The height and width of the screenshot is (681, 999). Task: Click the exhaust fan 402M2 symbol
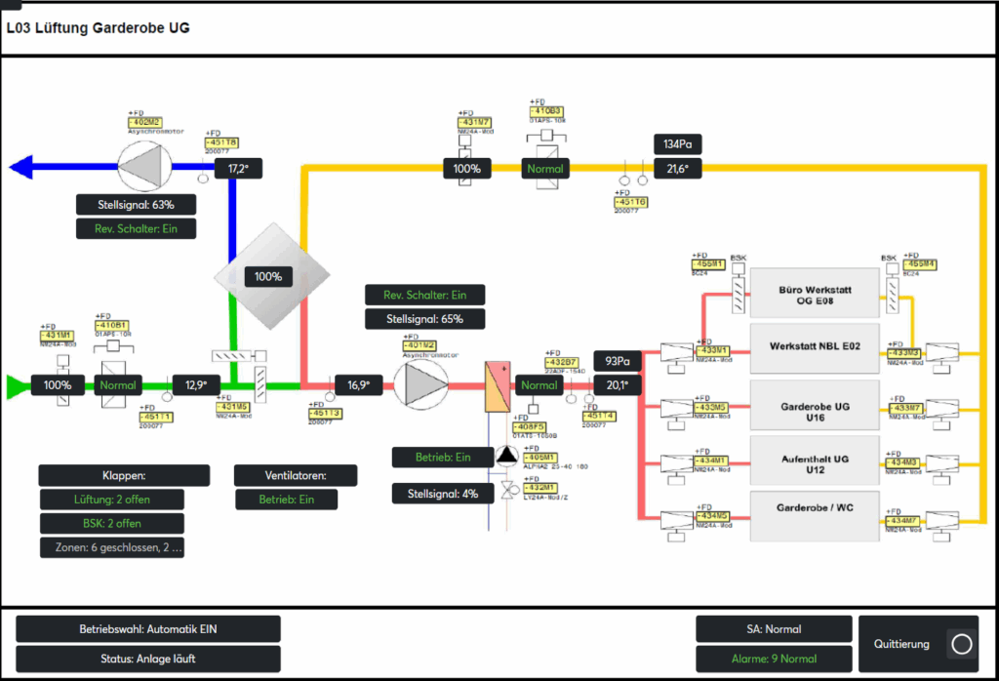pyautogui.click(x=143, y=168)
